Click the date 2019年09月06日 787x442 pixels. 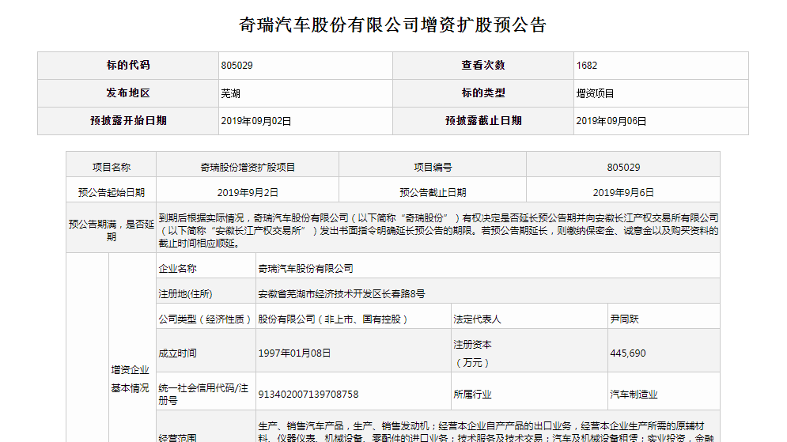click(611, 122)
